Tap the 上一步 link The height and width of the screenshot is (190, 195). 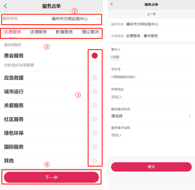coord(151,14)
